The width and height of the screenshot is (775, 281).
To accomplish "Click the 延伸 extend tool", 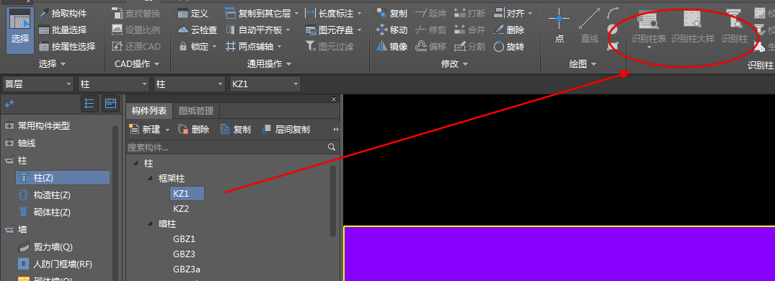I will tap(430, 14).
